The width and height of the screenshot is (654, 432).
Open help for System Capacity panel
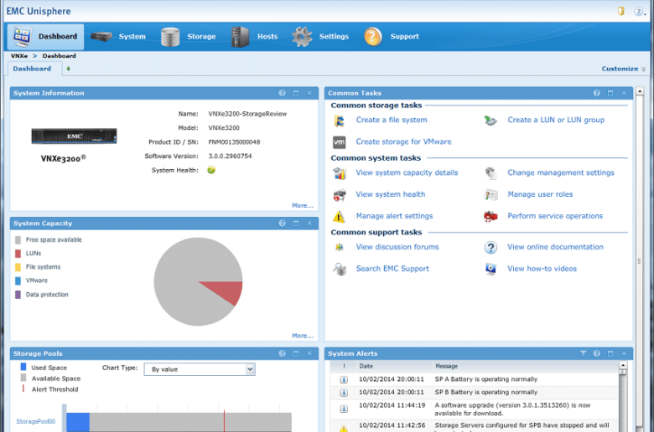[283, 224]
